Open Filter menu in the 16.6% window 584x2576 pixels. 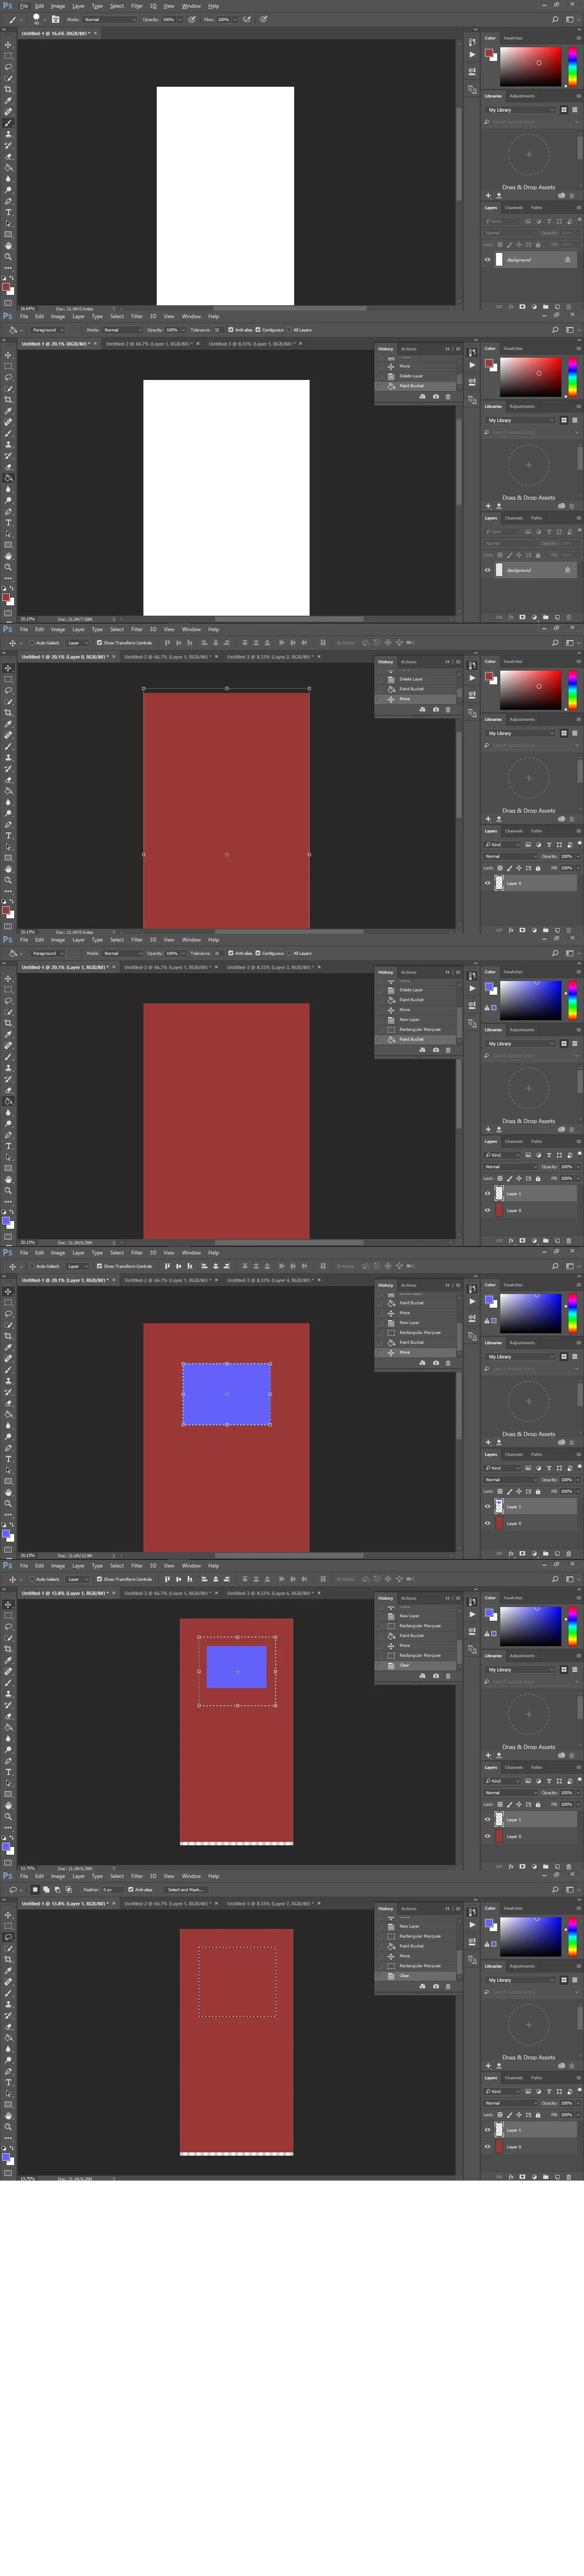click(137, 6)
